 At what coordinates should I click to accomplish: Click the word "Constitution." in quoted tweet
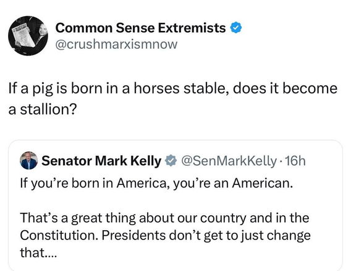tap(59, 235)
